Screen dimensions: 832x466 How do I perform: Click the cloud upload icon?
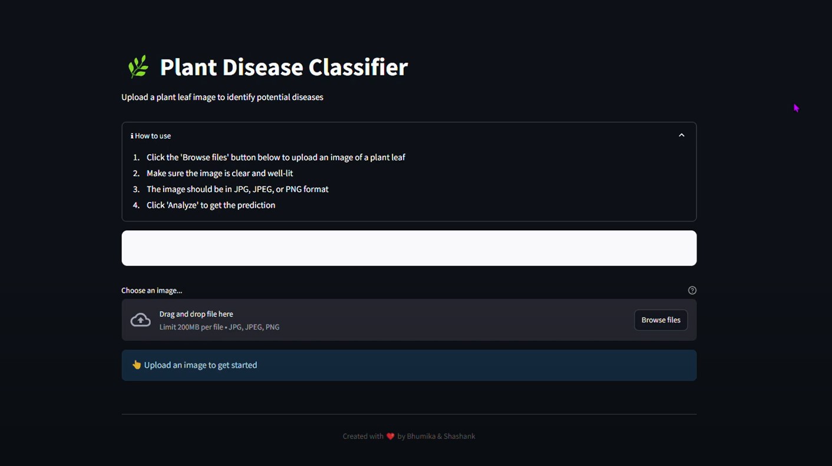pyautogui.click(x=140, y=320)
